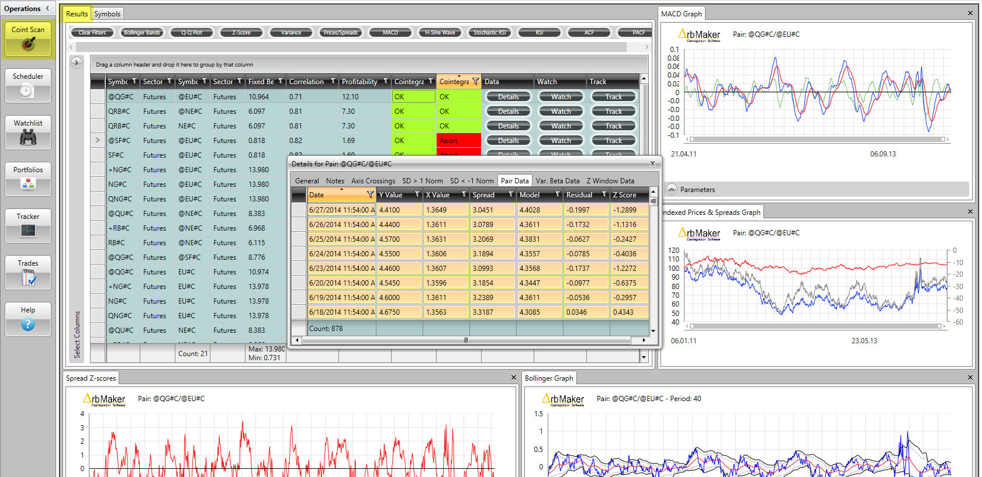
Task: Click the Z Score cell -1.2899
Action: pos(630,210)
